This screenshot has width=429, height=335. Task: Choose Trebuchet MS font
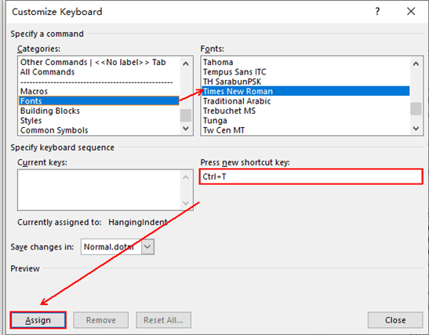[x=229, y=111]
